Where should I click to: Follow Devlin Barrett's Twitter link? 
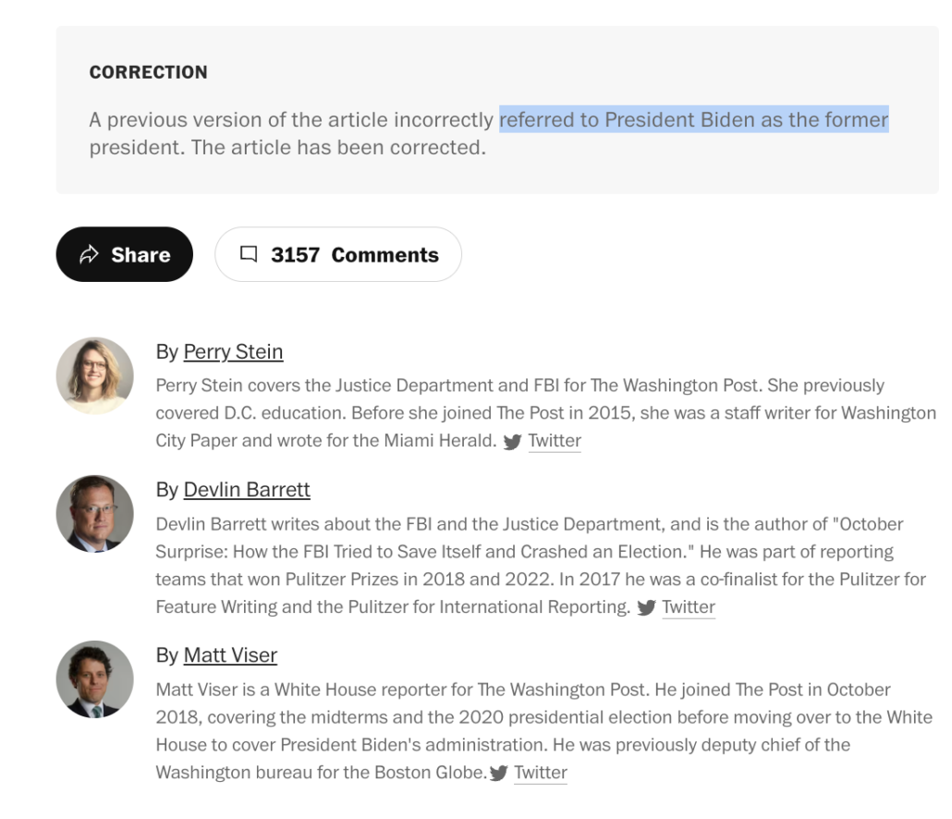point(689,607)
